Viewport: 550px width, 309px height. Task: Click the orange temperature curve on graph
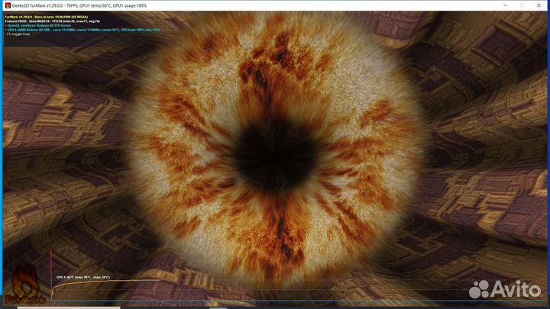click(107, 282)
